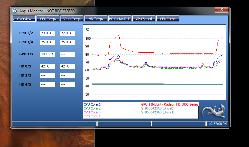Click the GPU 1/2 label
Screen dimensions: 249x147
pos(26,54)
